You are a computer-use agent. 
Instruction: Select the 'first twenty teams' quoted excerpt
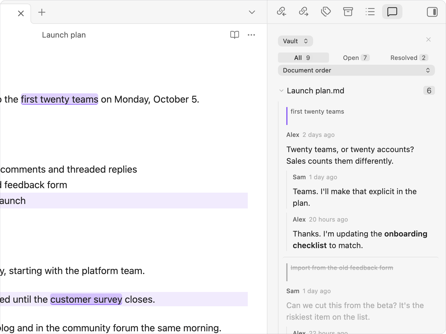[317, 112]
